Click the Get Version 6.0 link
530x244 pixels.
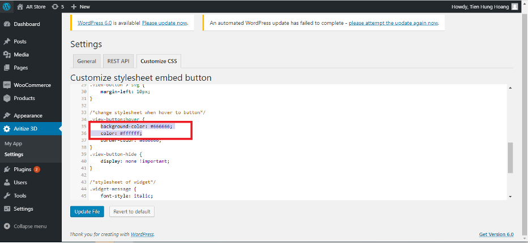(x=496, y=234)
